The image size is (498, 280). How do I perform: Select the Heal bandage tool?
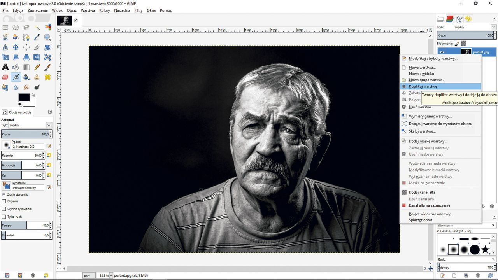point(47,77)
